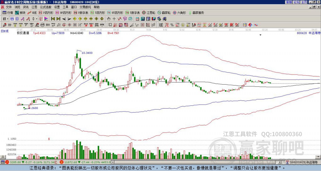Open the 9P四方形 tool

64,12
